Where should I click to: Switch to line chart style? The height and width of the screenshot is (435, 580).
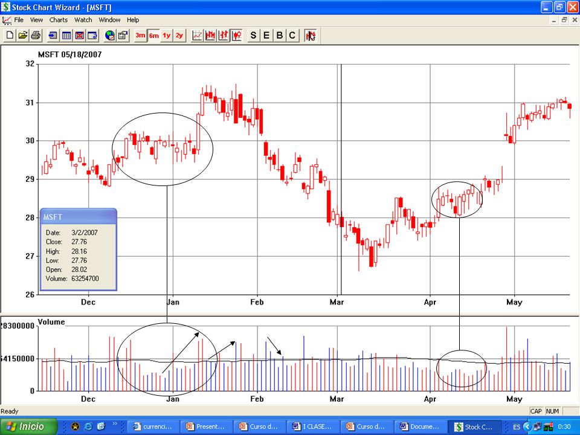[x=197, y=36]
